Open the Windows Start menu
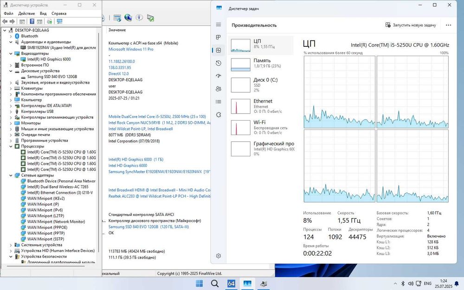Screen dimensions: 464x290 click(x=200, y=284)
